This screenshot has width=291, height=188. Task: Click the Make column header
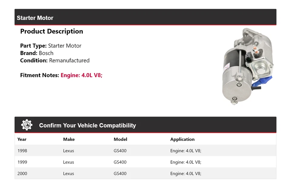pyautogui.click(x=69, y=139)
